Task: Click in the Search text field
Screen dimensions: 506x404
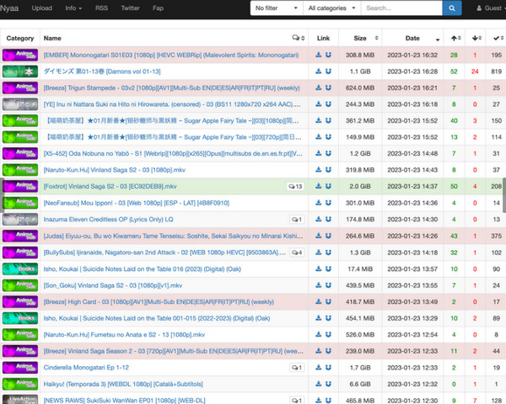Action: [401, 8]
